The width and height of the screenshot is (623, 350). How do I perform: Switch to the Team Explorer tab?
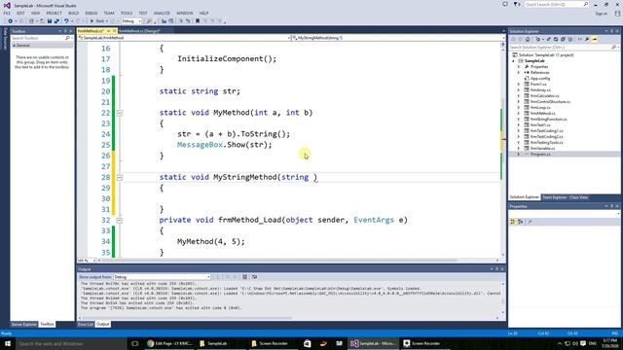554,197
